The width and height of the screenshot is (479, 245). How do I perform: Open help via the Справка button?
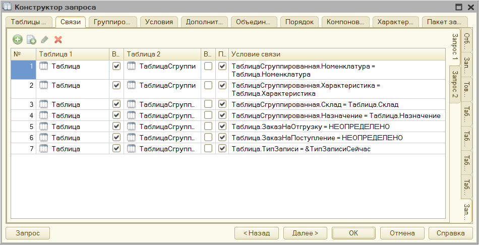coord(451,233)
